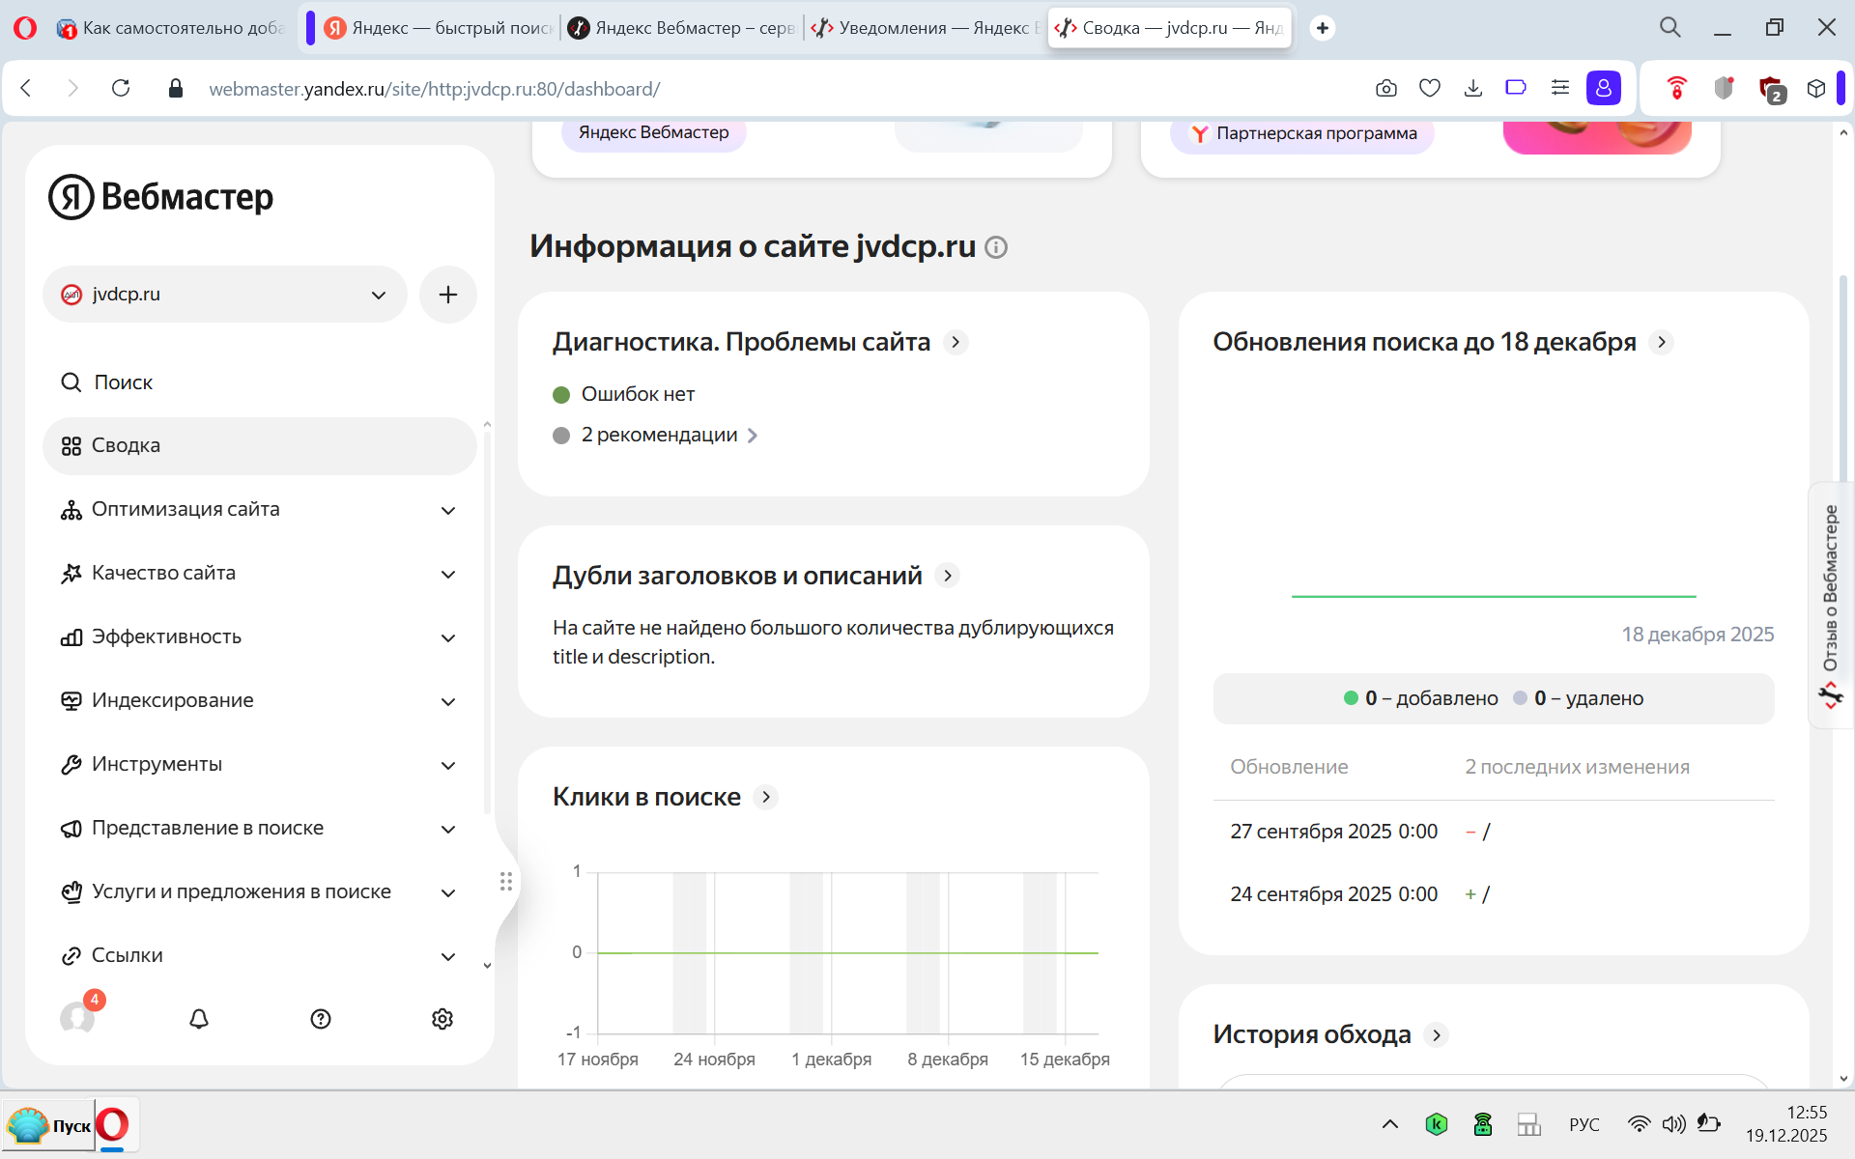
Task: Open the help question mark icon
Action: 321,1019
